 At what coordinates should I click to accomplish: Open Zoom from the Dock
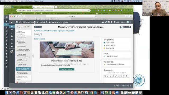[x=117, y=93]
